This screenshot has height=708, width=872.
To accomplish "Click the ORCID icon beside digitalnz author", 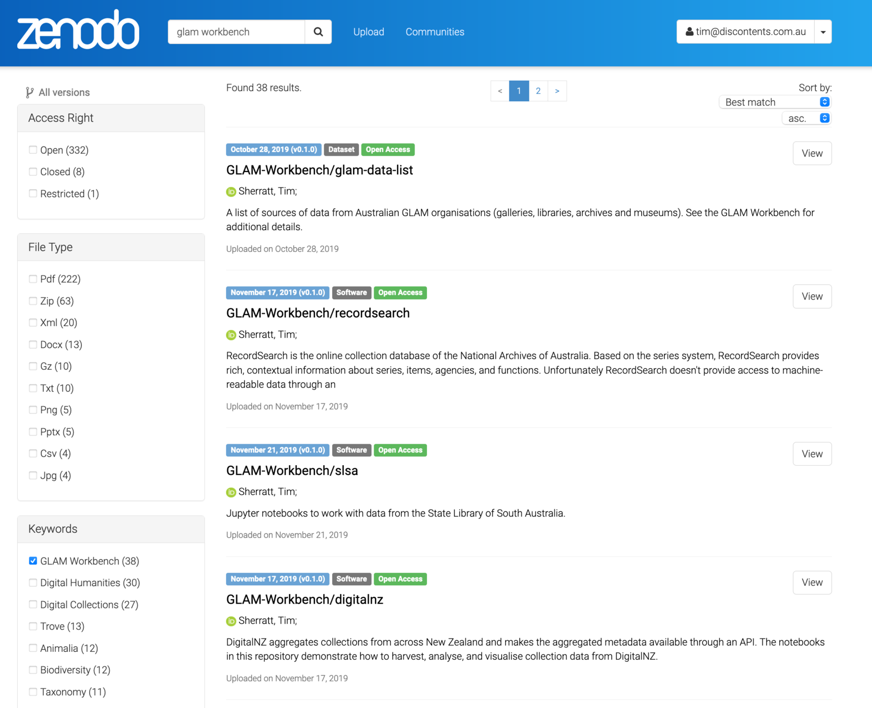I will [x=231, y=621].
